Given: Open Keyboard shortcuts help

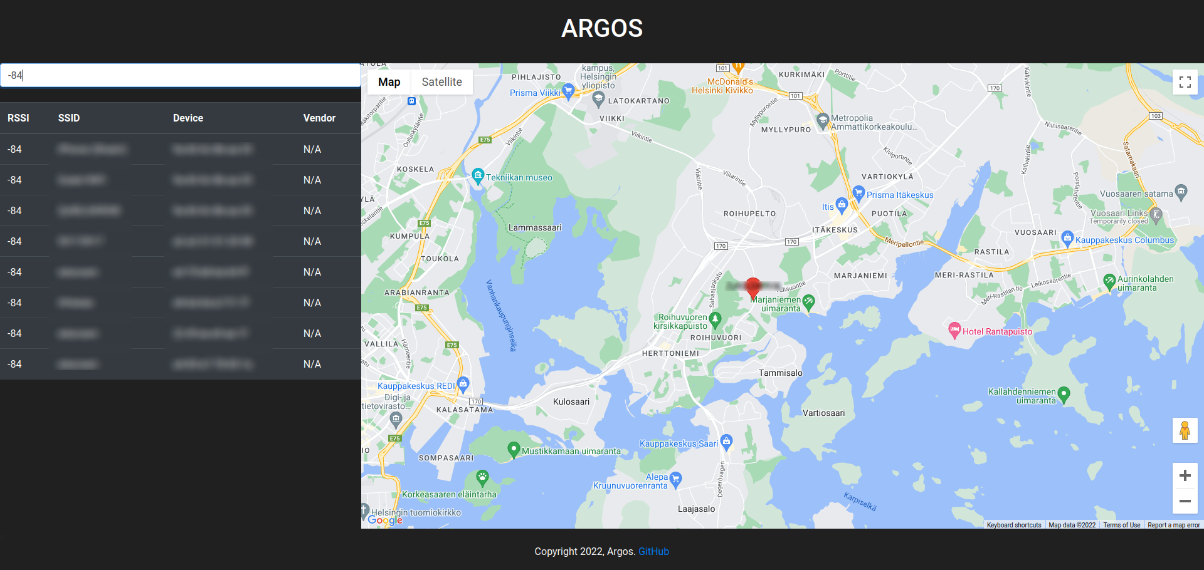Looking at the screenshot, I should coord(1013,525).
